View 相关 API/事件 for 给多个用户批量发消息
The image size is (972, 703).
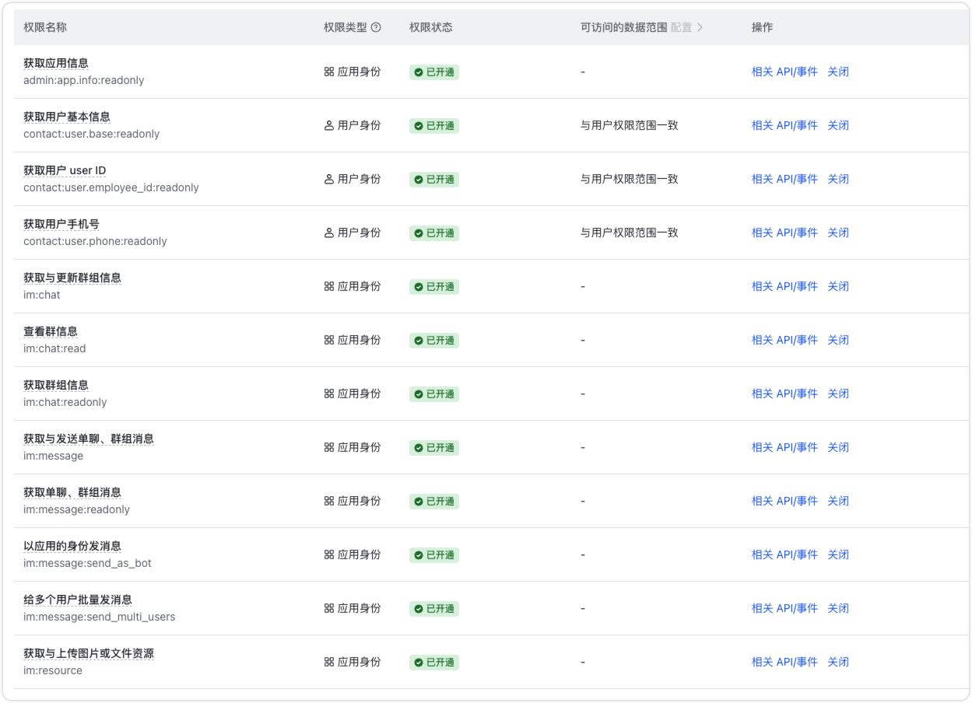(784, 608)
